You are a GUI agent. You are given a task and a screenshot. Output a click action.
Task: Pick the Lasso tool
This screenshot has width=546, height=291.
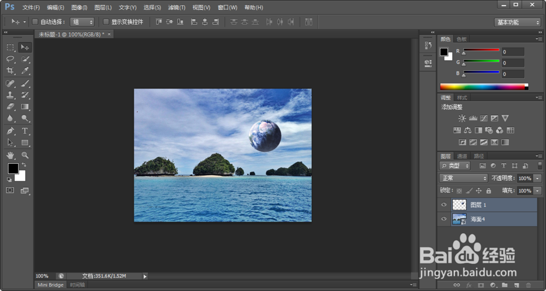click(10, 59)
